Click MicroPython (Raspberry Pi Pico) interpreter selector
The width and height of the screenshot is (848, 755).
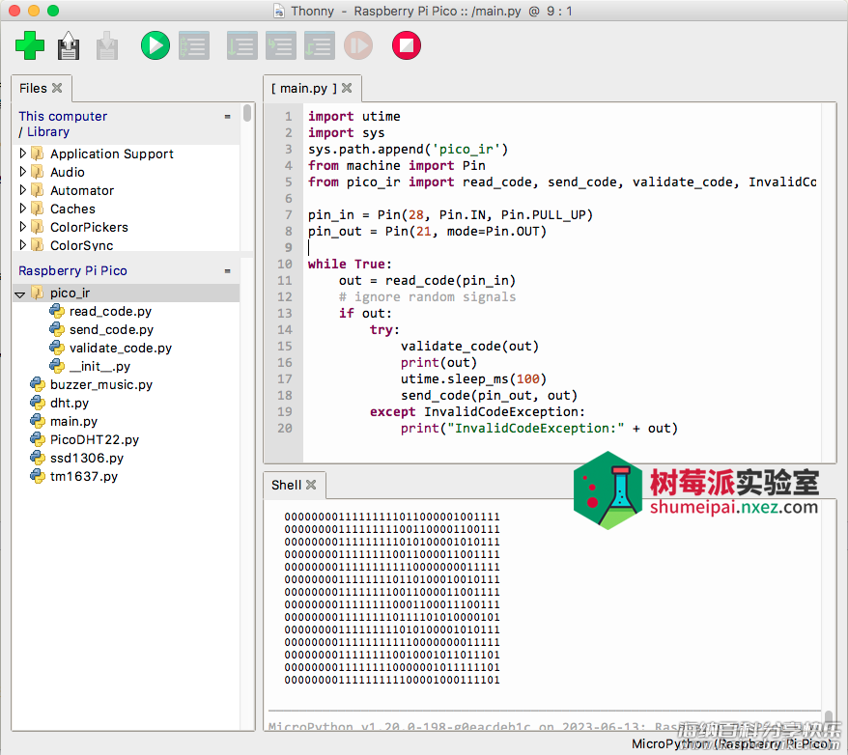click(x=731, y=744)
